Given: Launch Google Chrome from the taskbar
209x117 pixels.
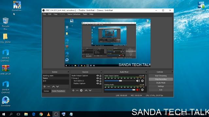Looking at the screenshot, I should pyautogui.click(x=41, y=114).
